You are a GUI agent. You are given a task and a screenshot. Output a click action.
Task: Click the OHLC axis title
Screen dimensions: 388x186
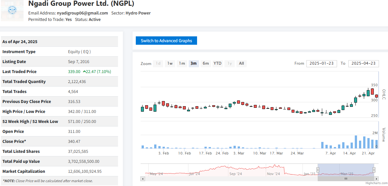pos(384,94)
